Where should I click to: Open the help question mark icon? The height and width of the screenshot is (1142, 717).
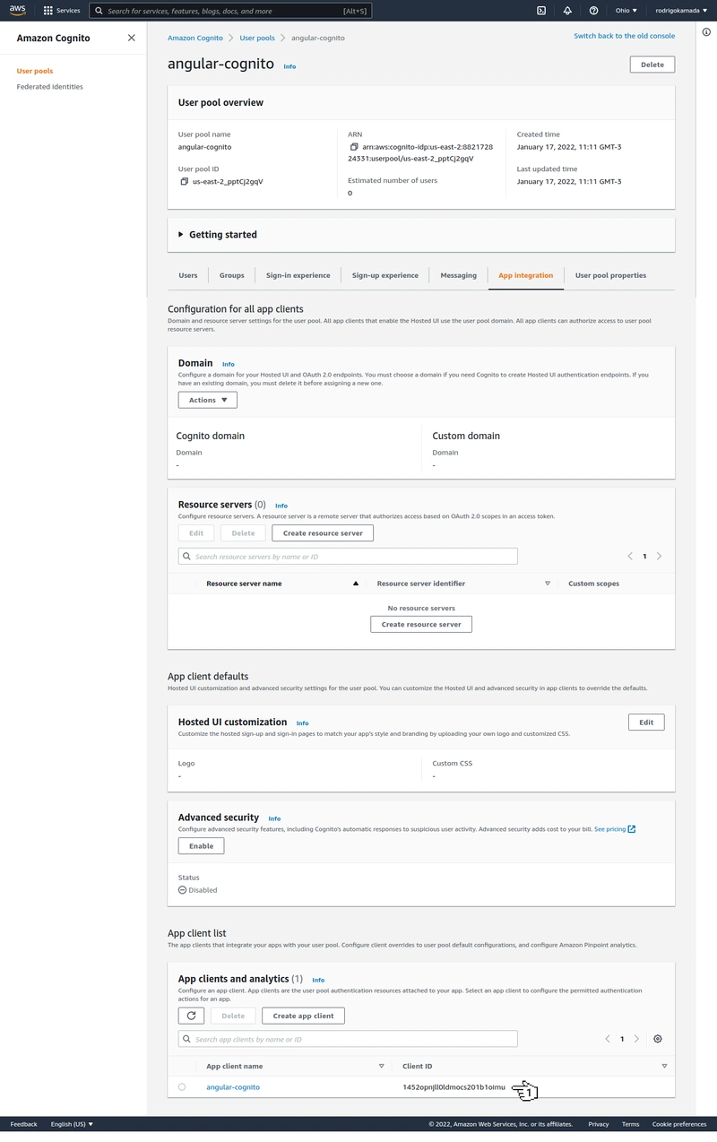pos(593,11)
